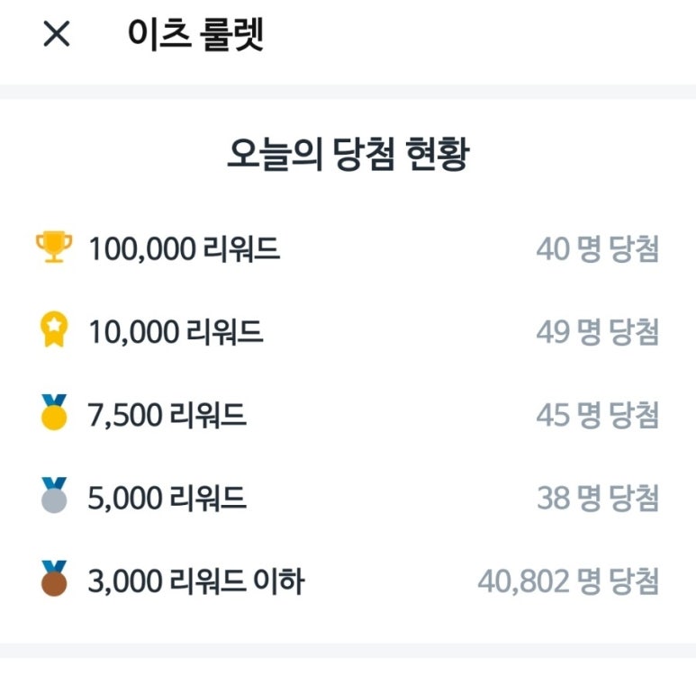Select the 10,000 리워드 label
Viewport: 696px width, 675px height.
(176, 332)
